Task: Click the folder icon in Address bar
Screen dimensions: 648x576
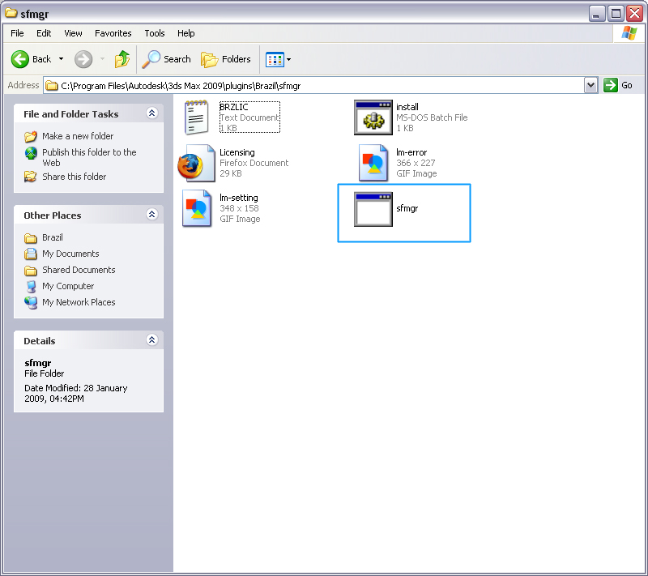Action: coord(52,86)
